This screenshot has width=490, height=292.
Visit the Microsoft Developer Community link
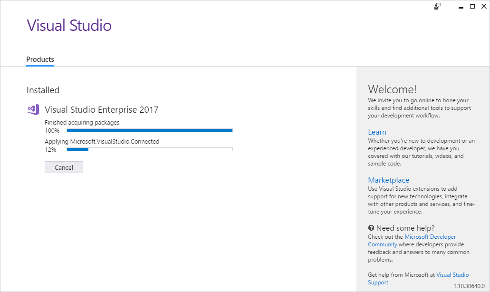(x=412, y=241)
